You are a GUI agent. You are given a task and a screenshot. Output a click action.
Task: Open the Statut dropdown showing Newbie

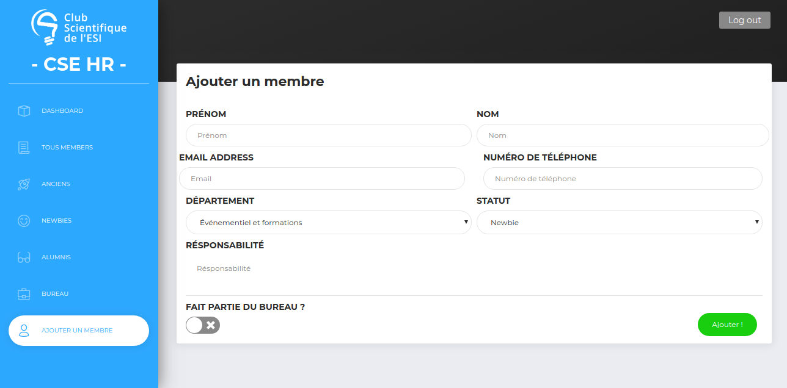pyautogui.click(x=620, y=223)
